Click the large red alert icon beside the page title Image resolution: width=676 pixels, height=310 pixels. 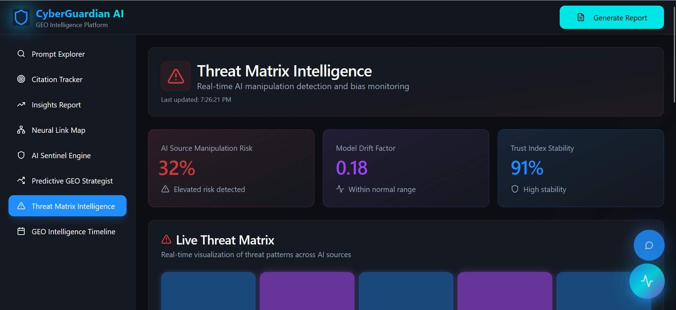(x=176, y=76)
